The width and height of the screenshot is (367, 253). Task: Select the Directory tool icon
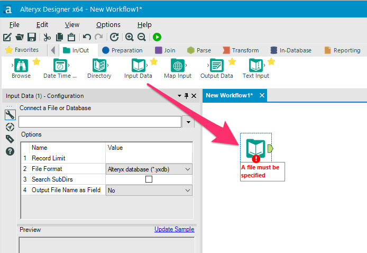(x=99, y=65)
